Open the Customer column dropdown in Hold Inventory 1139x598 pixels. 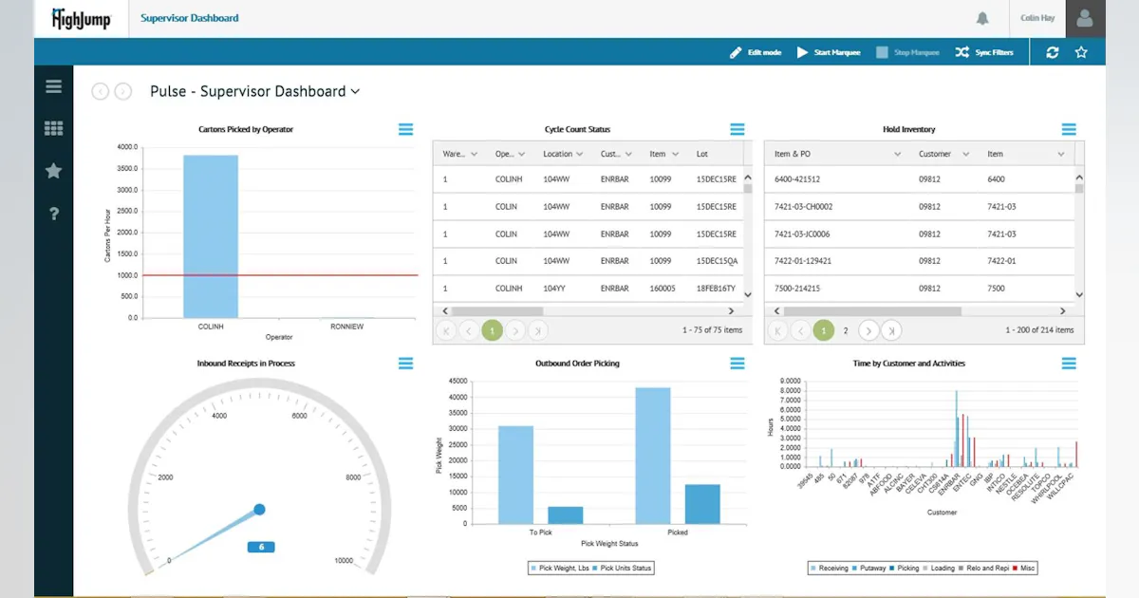click(x=966, y=154)
